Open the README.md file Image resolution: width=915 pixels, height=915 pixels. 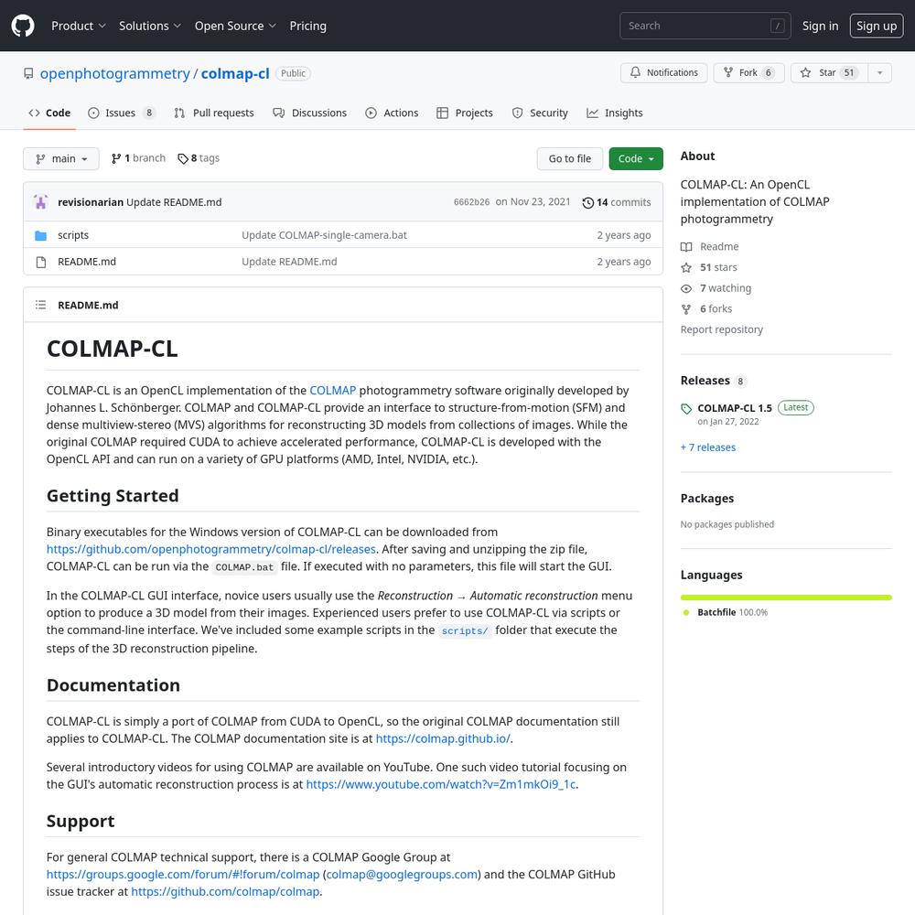tap(87, 262)
